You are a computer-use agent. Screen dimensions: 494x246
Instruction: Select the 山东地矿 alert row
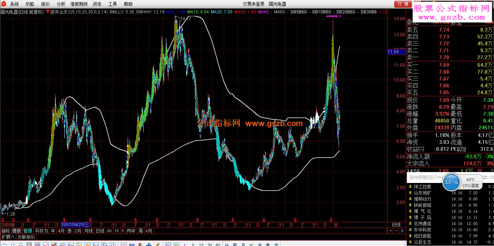[451, 193]
